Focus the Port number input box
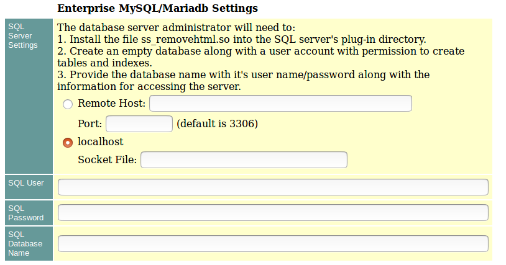This screenshot has width=506, height=265. coord(139,124)
